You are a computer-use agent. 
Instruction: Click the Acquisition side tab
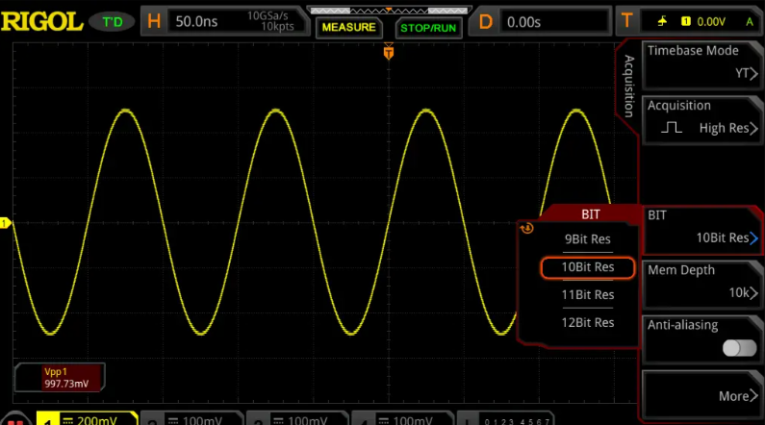(x=629, y=87)
